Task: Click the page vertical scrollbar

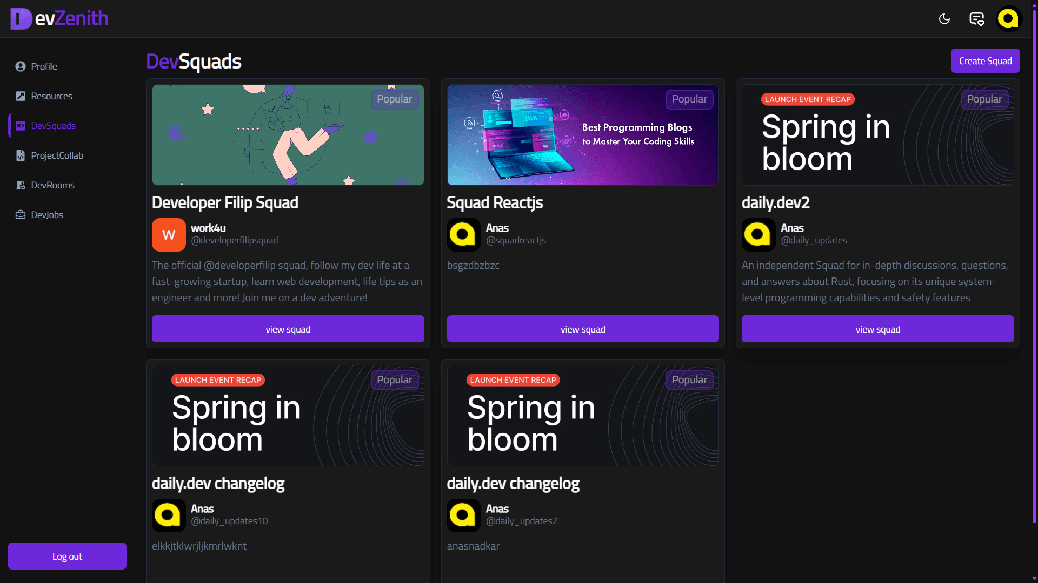Action: (x=1034, y=265)
